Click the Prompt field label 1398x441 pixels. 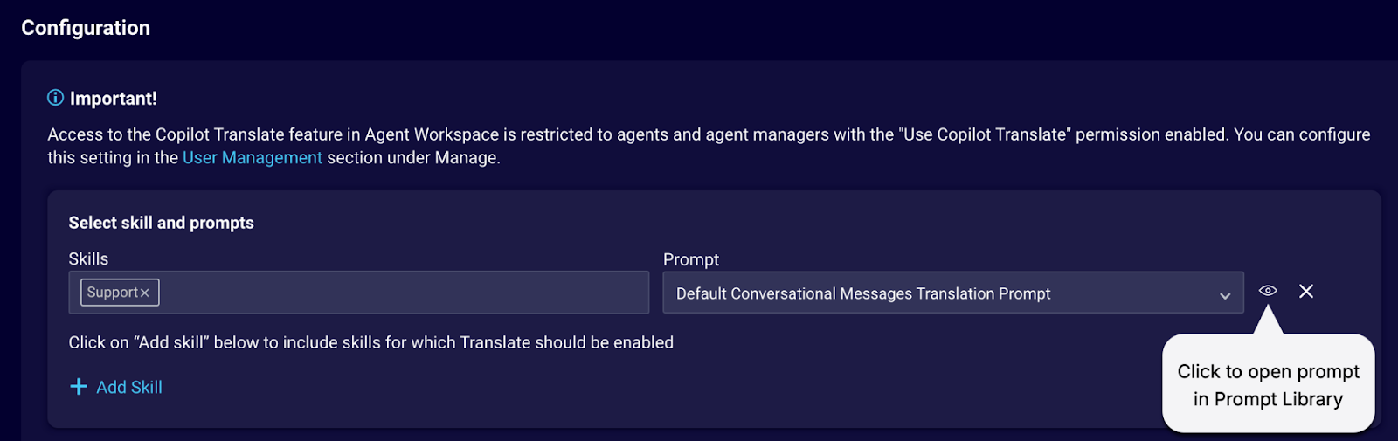[691, 260]
